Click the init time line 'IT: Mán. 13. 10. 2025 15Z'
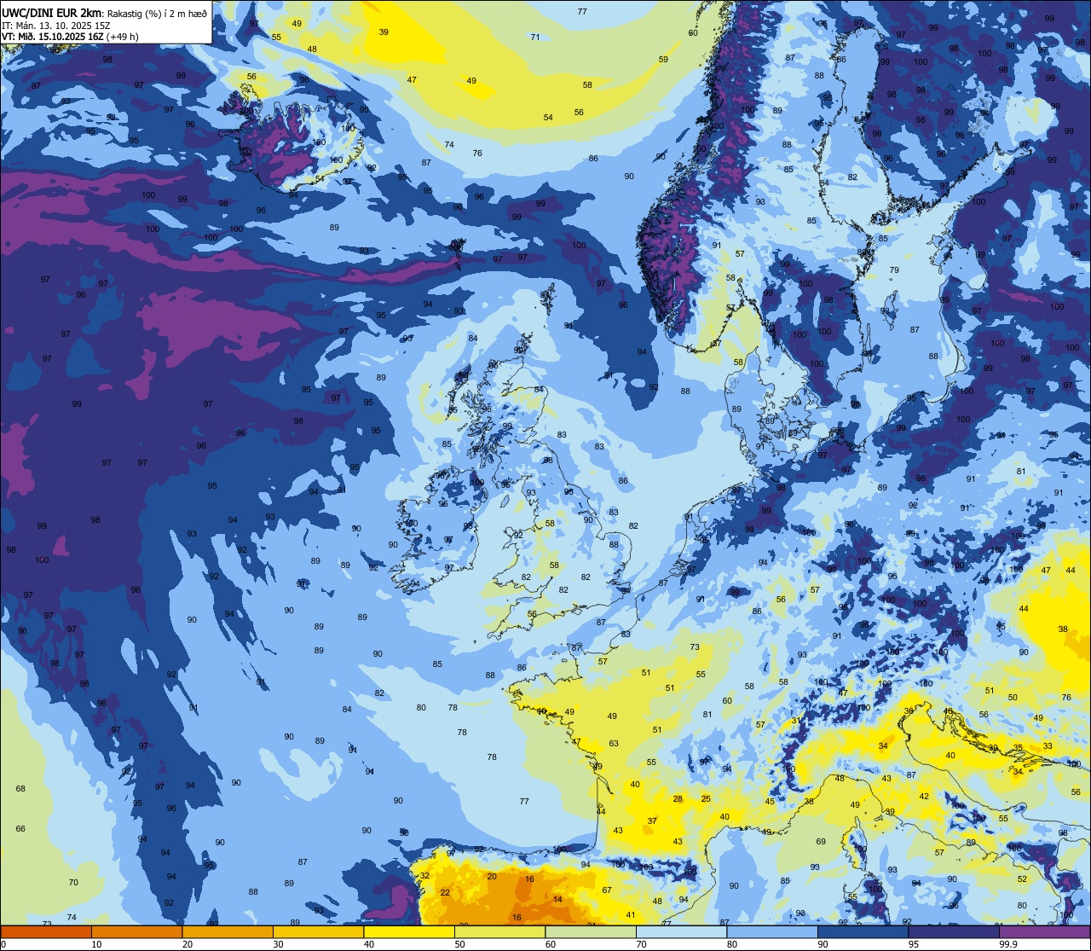This screenshot has width=1091, height=951. pyautogui.click(x=56, y=26)
